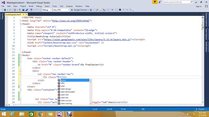Click the Ln 20 status bar entry

[x=95, y=109]
